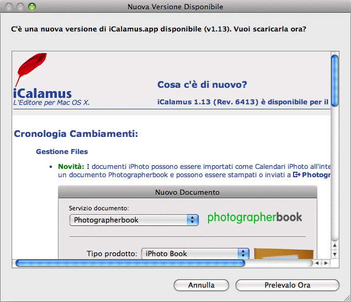This screenshot has height=302, width=351.
Task: Click the Prelevalo Ora button
Action: [x=288, y=285]
